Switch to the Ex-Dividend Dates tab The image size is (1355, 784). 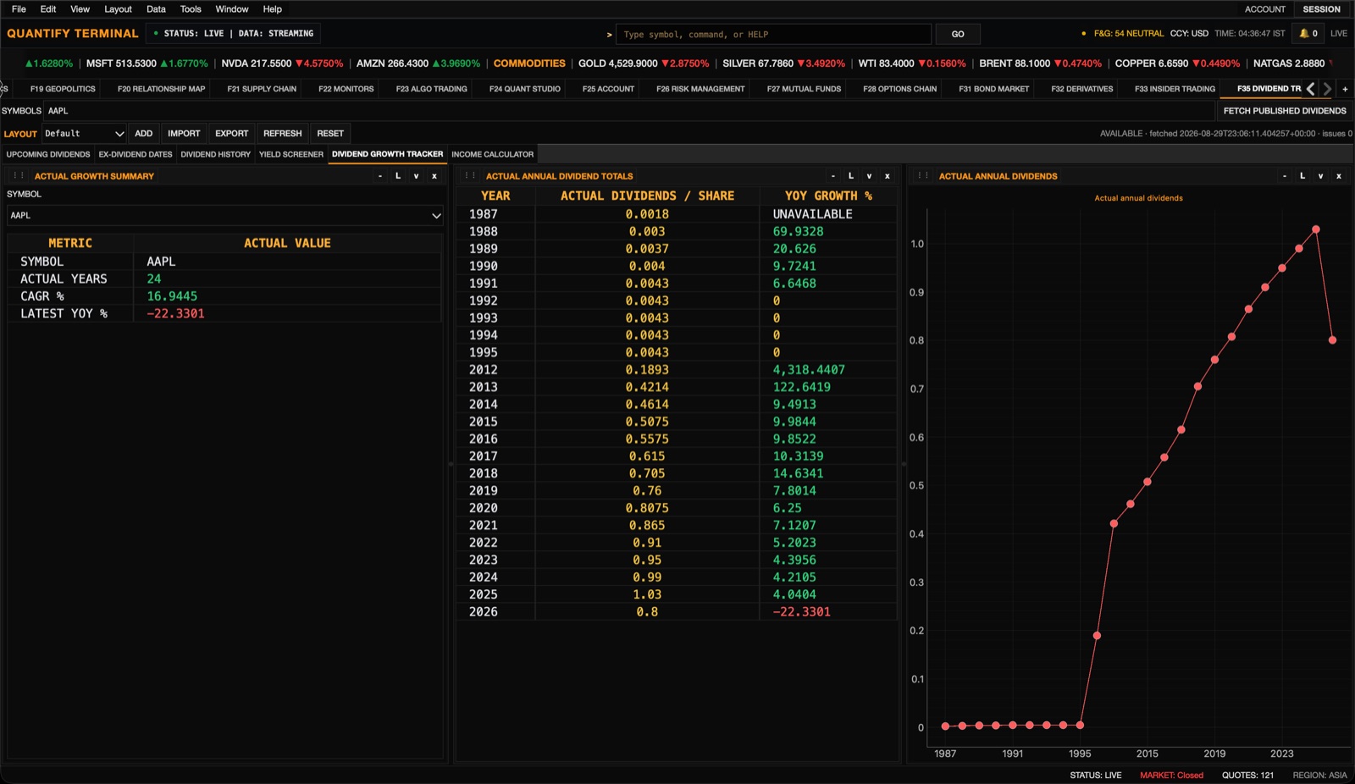click(135, 155)
